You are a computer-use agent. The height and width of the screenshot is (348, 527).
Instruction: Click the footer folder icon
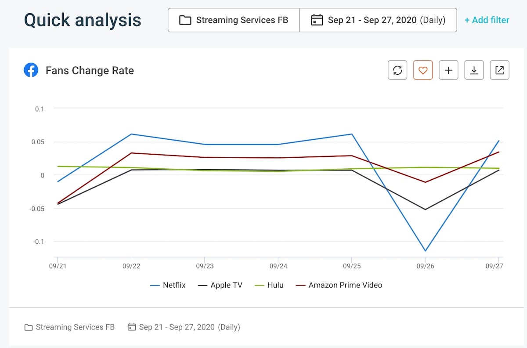[29, 327]
